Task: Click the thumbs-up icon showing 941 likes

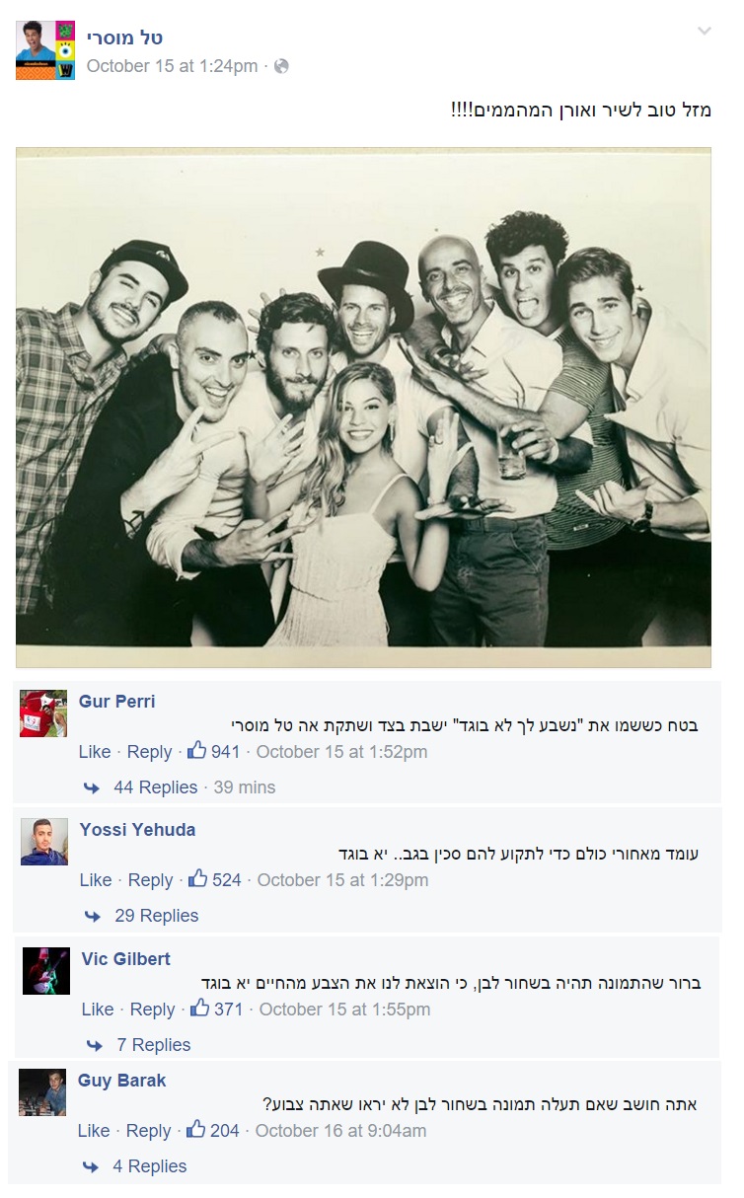Action: [196, 751]
